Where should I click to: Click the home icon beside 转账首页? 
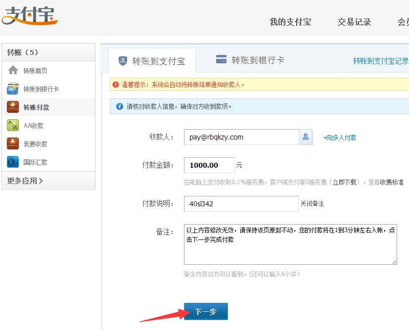[x=13, y=70]
